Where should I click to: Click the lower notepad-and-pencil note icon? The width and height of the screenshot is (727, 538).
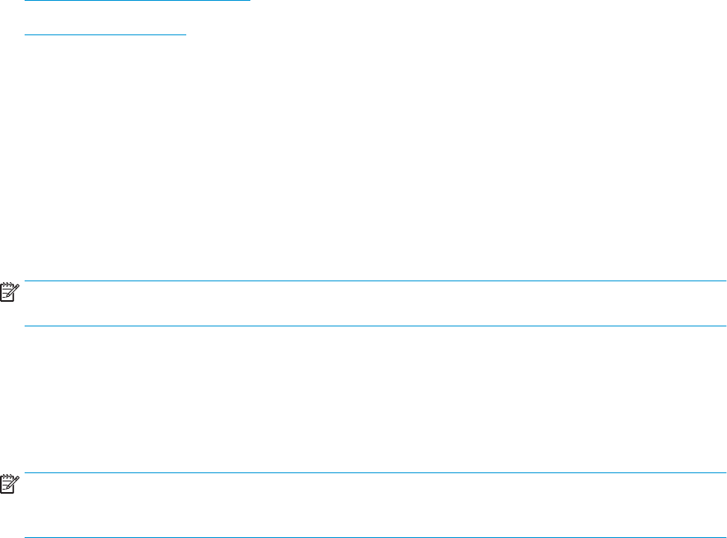(x=10, y=484)
